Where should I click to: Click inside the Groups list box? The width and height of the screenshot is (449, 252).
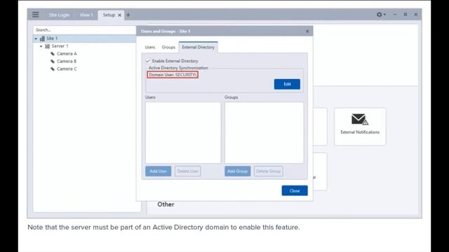264,132
